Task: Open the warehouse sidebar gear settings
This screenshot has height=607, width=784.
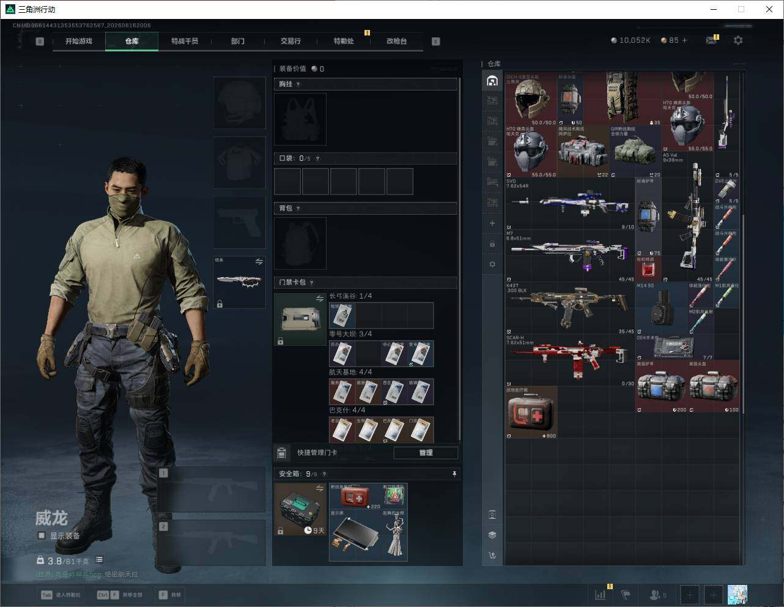Action: point(492,264)
